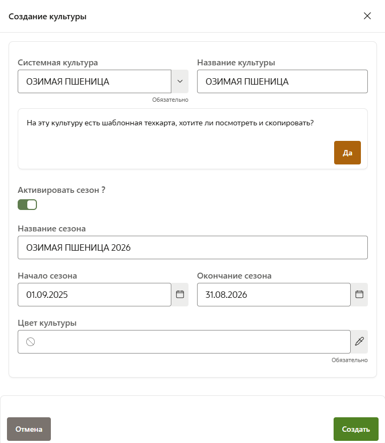This screenshot has width=385, height=443.
Task: Open calendar picker for Начало сезона
Action: click(180, 295)
